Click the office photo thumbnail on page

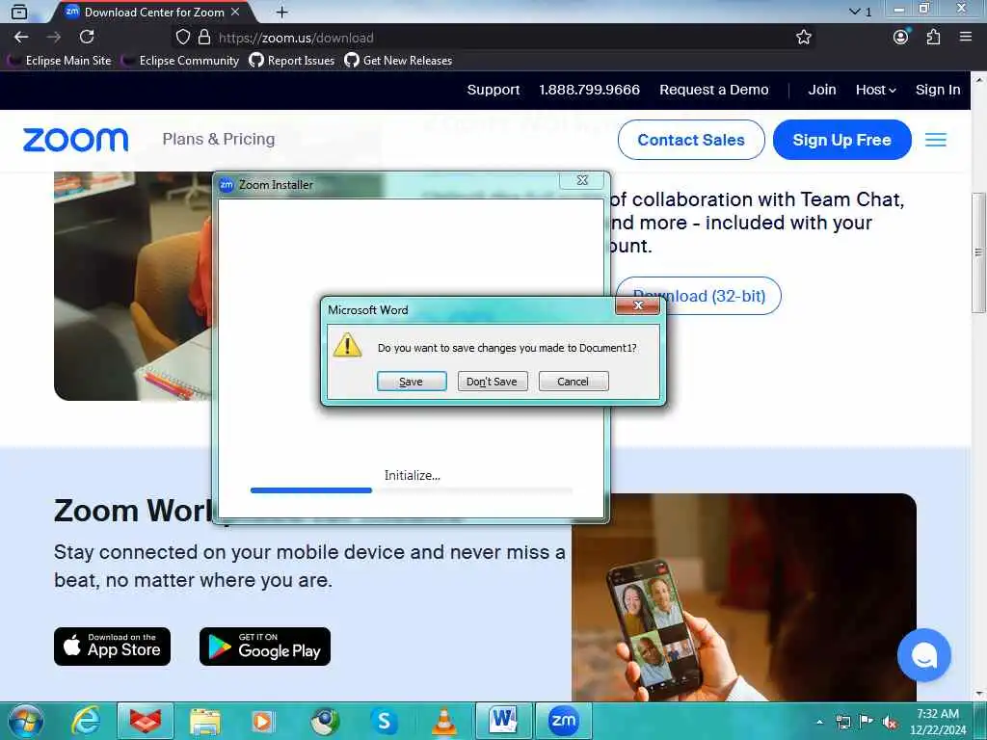point(133,286)
